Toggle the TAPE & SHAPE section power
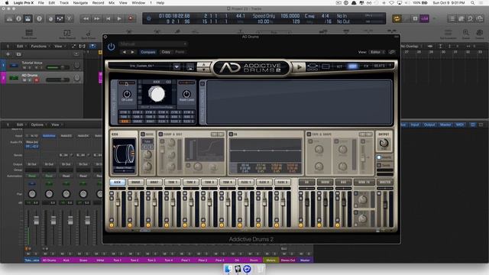This screenshot has height=275, width=489. coord(309,134)
